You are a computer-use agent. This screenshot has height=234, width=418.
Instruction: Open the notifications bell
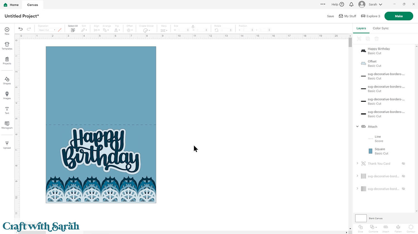coord(351,4)
